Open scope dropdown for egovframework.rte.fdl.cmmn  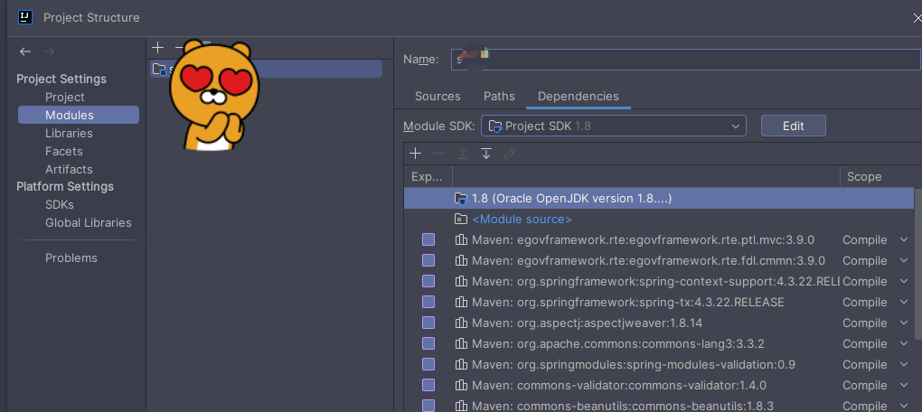[x=904, y=260]
